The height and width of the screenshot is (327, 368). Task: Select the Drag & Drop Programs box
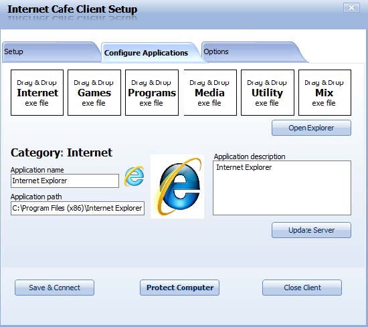[x=152, y=92]
